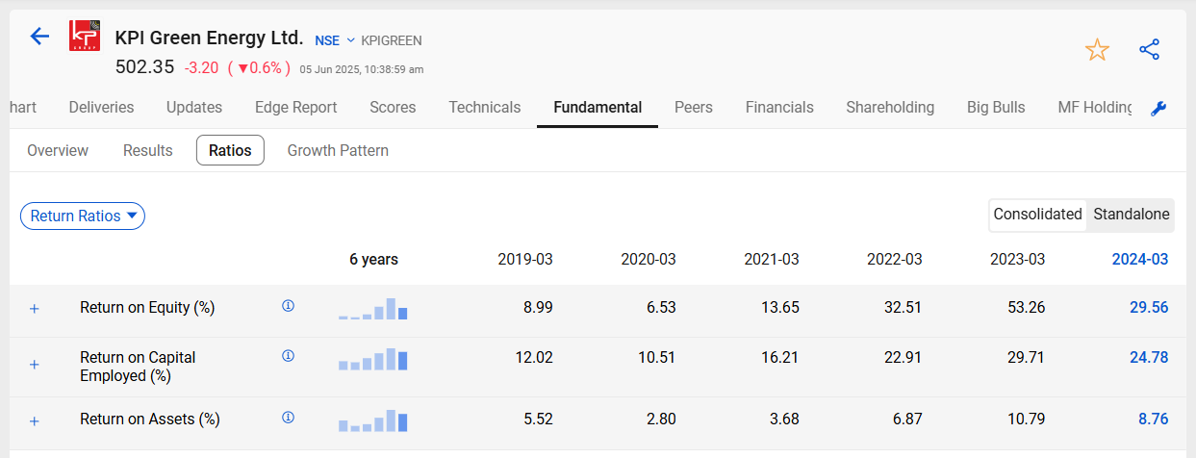Click Return on Assets value 8.76
This screenshot has height=458, width=1196.
1152,420
